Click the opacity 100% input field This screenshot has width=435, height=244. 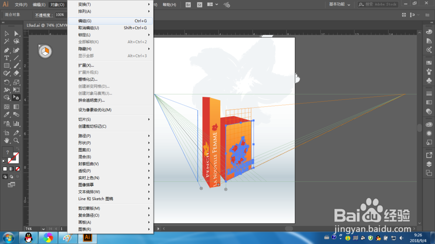(60, 15)
